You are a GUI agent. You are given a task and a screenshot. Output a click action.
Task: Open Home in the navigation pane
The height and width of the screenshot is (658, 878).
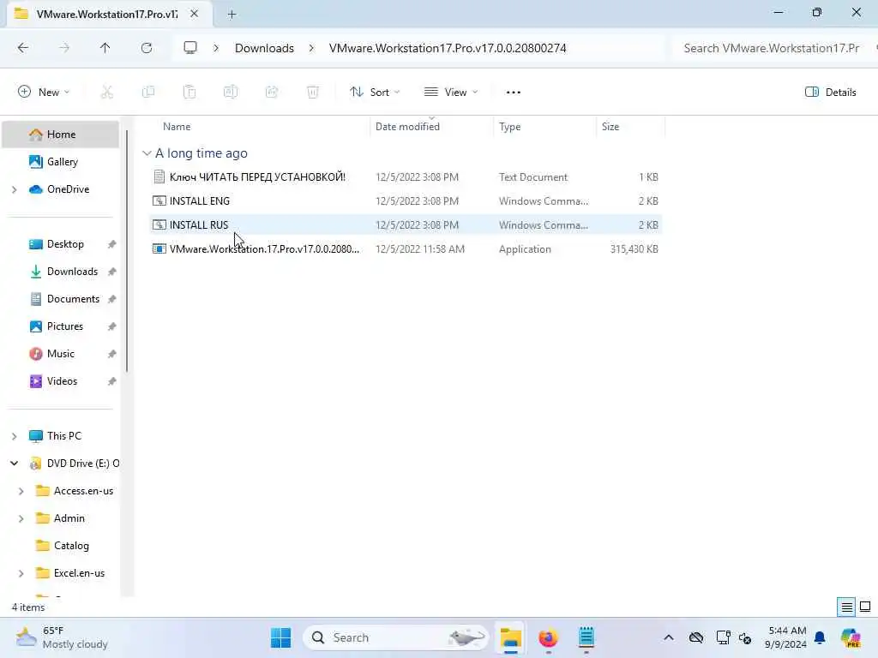click(61, 135)
